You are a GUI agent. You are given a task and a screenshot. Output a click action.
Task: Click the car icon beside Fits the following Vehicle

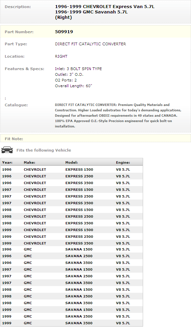coord(7,150)
